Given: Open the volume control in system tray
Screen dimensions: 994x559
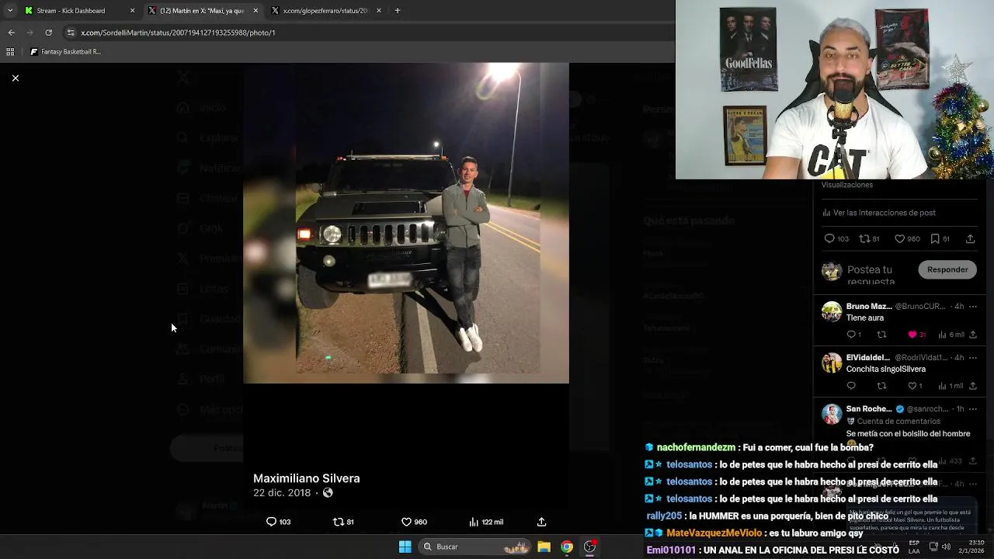Looking at the screenshot, I should pyautogui.click(x=946, y=547).
